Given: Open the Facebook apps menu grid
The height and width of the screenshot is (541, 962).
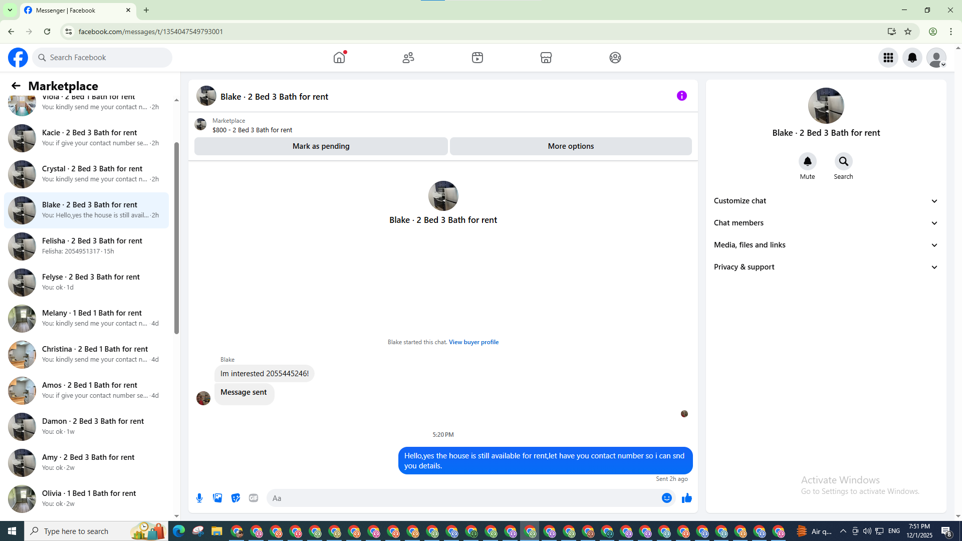Looking at the screenshot, I should [888, 58].
